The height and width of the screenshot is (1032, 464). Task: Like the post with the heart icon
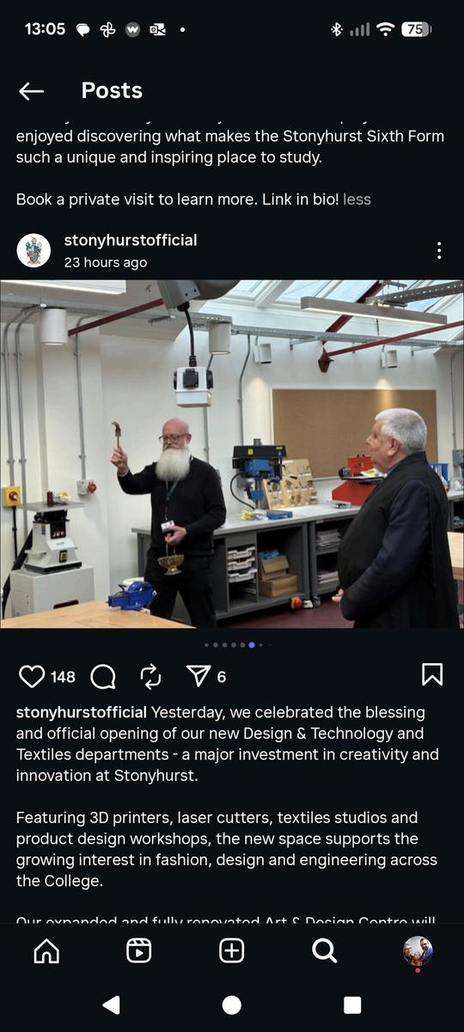[32, 677]
